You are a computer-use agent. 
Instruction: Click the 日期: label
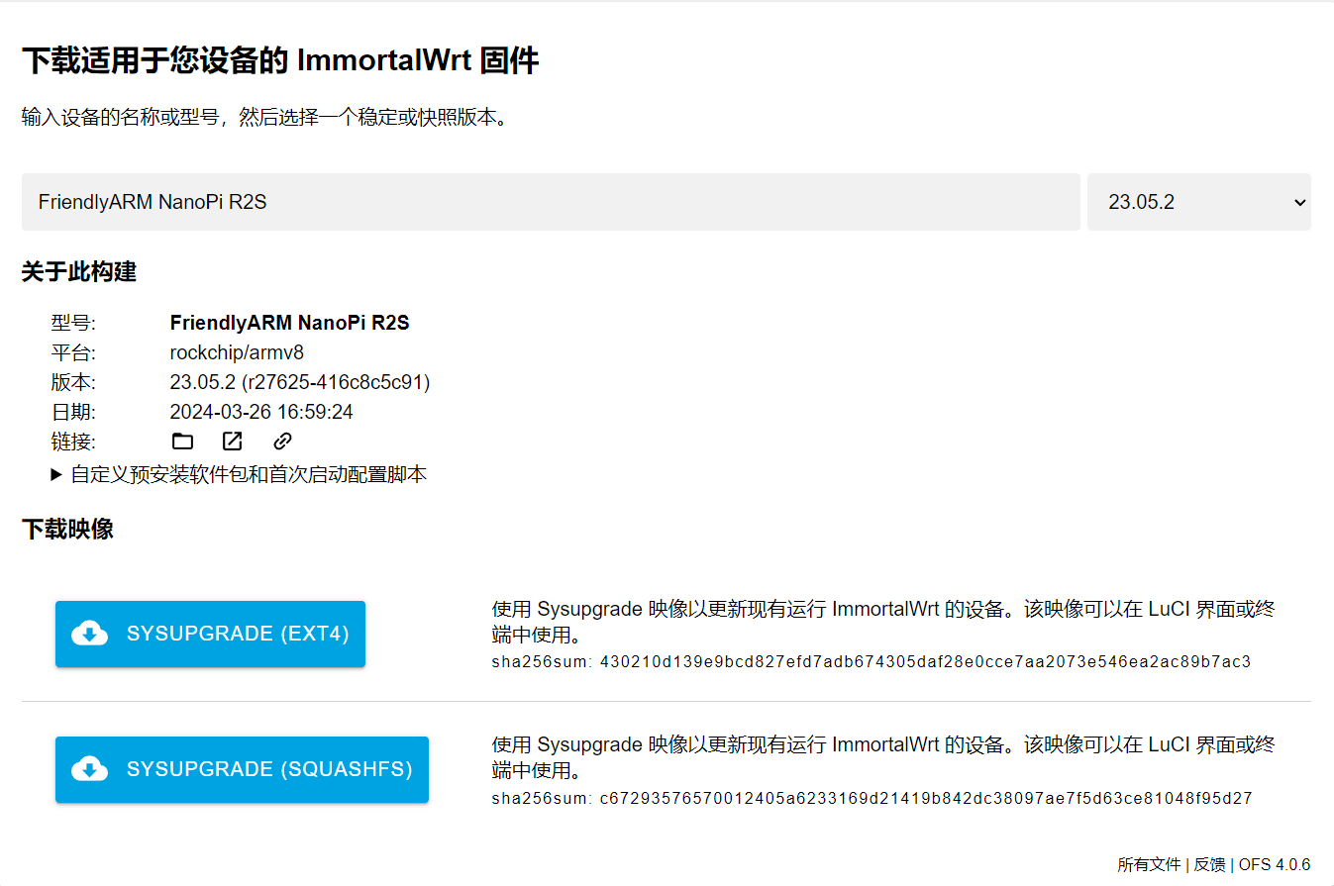[x=73, y=412]
